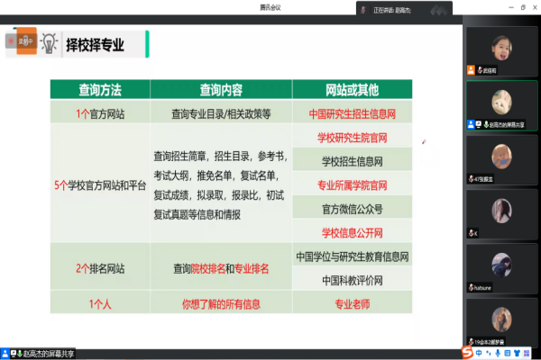
Task: Toggle Sogou Chinese/English input mode
Action: (x=478, y=353)
